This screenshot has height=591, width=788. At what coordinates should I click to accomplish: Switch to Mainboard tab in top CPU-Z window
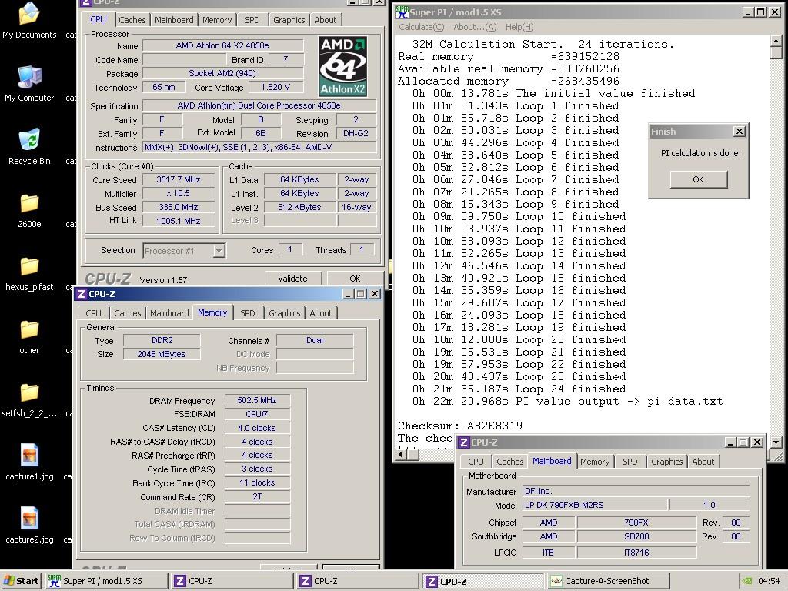174,20
